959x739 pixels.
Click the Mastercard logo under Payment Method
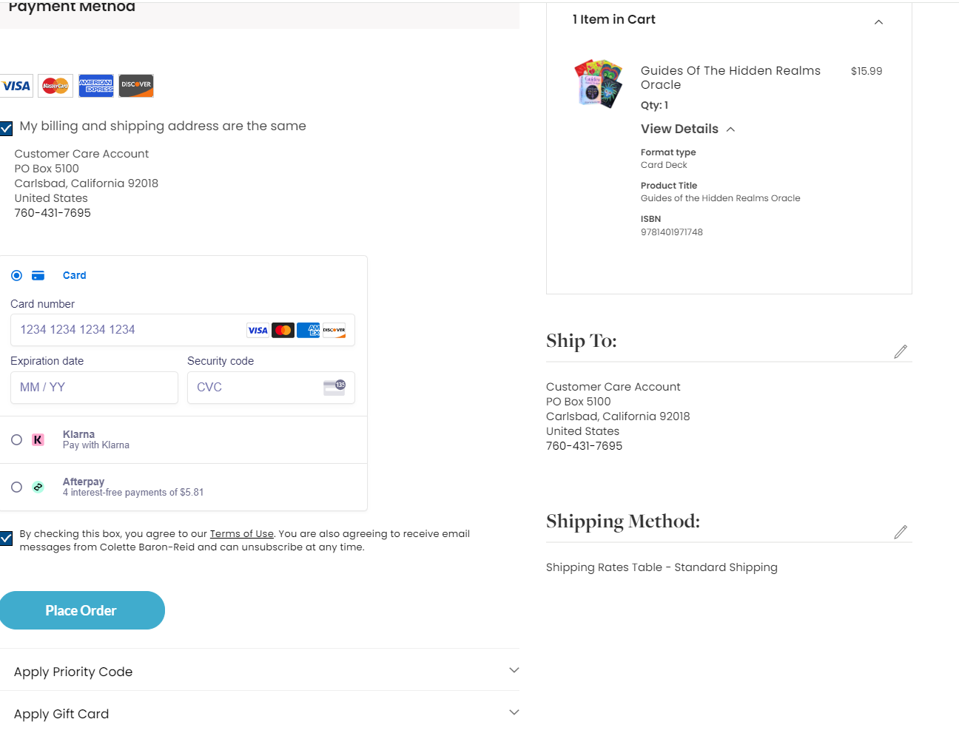[55, 86]
